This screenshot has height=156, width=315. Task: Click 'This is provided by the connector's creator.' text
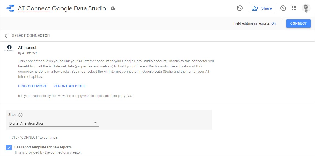coord(48,152)
